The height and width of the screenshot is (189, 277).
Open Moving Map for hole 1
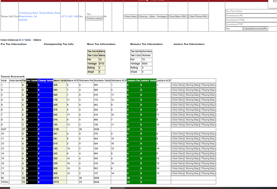[192, 85]
